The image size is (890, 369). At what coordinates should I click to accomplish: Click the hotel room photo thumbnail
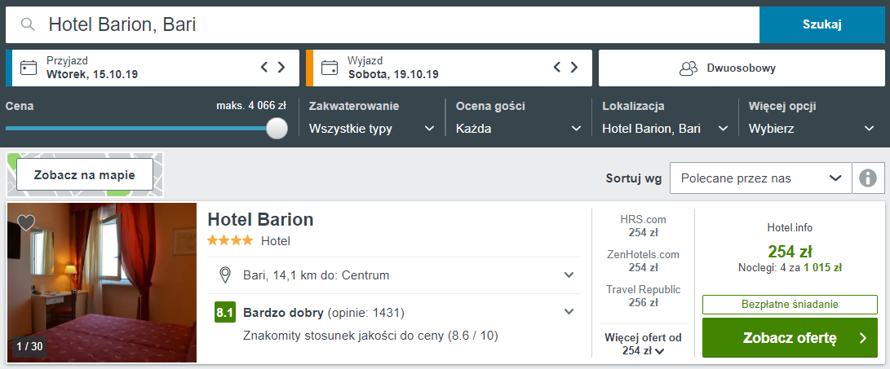click(x=102, y=282)
